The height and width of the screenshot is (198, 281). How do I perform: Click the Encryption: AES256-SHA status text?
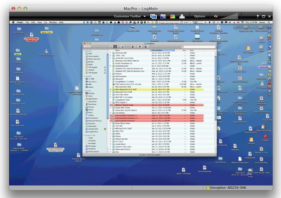click(228, 188)
